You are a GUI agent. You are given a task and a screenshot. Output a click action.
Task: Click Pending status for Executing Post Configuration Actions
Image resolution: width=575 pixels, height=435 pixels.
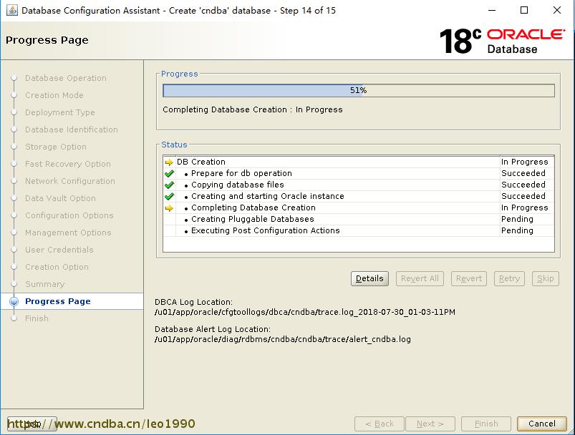coord(517,230)
